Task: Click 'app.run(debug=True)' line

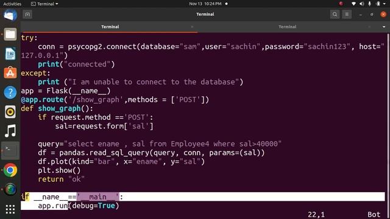Action: click(79, 206)
